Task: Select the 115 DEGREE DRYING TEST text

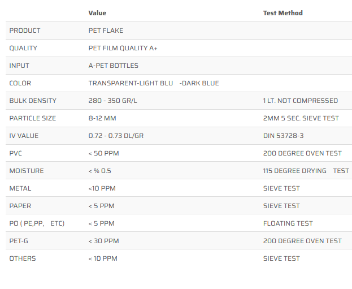Action: coord(306,171)
